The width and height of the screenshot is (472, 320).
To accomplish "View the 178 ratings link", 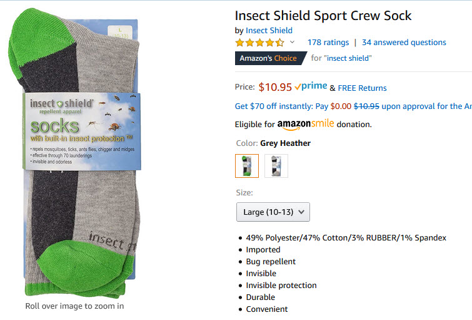I will (328, 43).
